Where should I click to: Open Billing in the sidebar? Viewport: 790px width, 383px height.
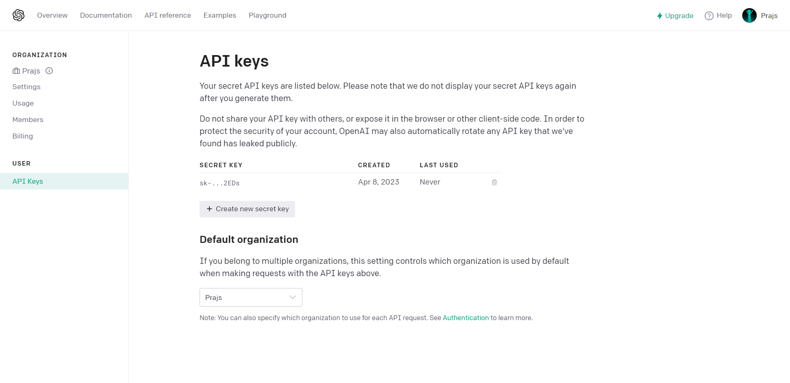click(x=23, y=136)
